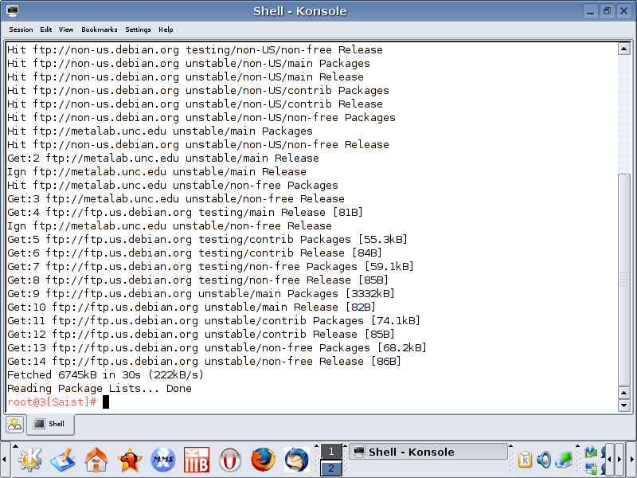Open the K menu launcher
637x478 pixels.
[x=29, y=460]
